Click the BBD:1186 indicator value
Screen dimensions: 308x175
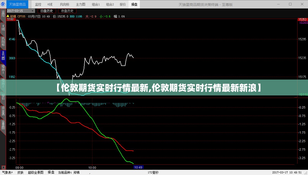76,16
